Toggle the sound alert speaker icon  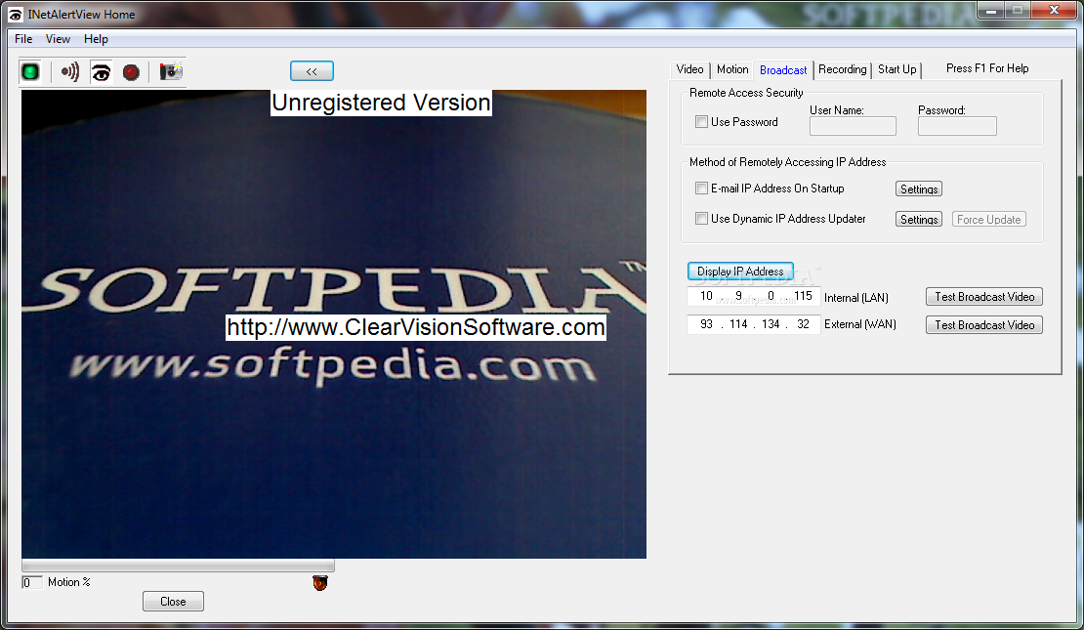pyautogui.click(x=69, y=71)
